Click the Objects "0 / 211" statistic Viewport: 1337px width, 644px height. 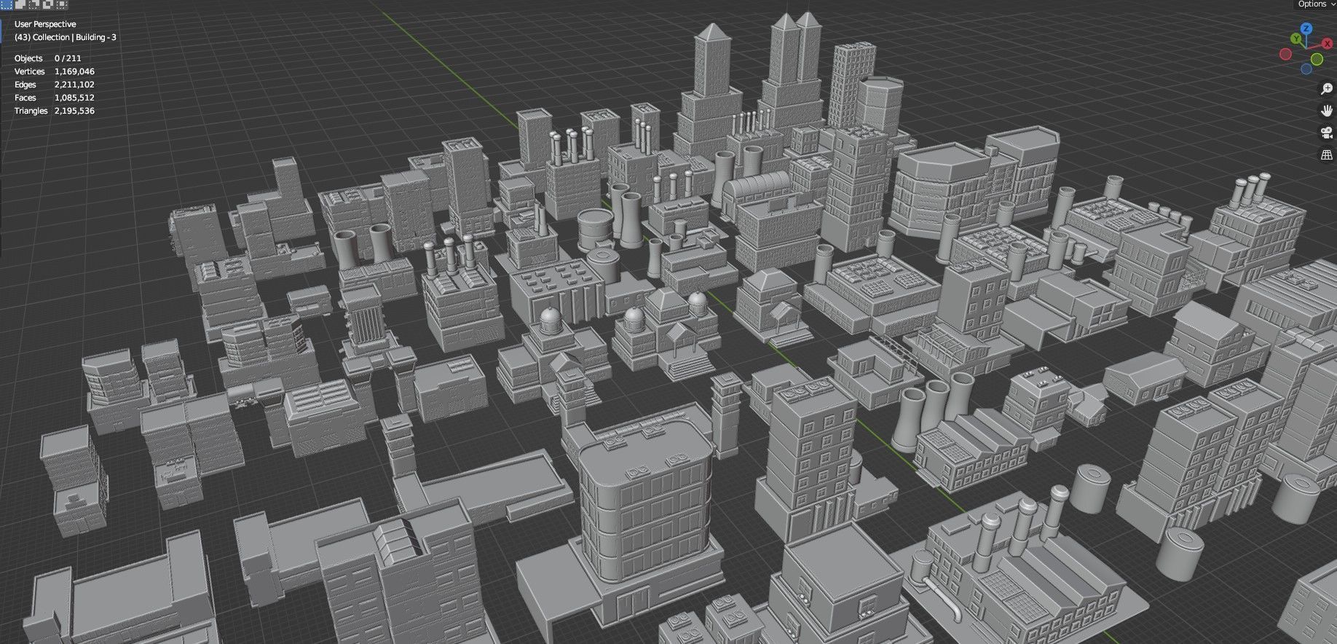coord(68,58)
